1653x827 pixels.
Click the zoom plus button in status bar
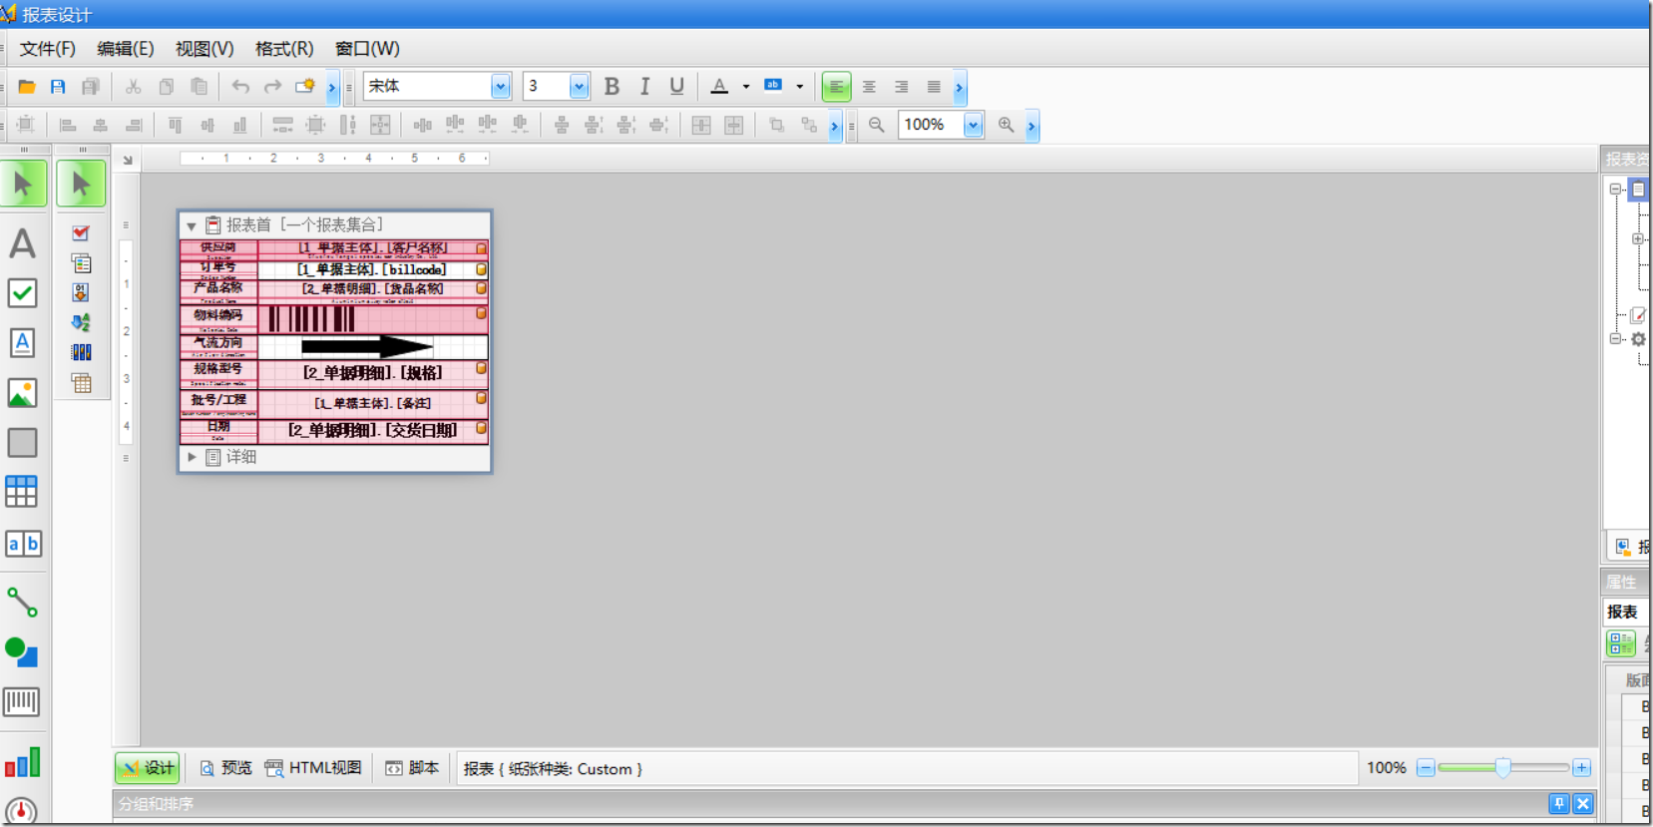coord(1581,767)
